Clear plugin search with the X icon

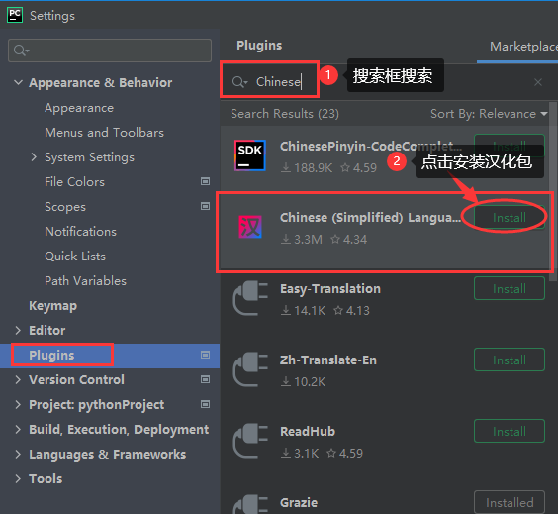537,82
